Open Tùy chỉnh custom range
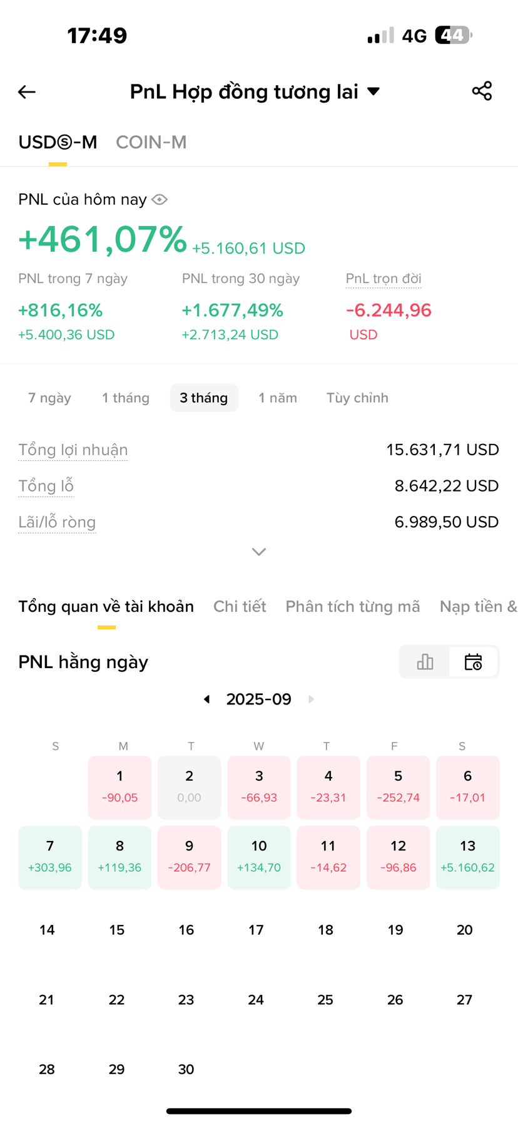The image size is (518, 1124). [357, 398]
